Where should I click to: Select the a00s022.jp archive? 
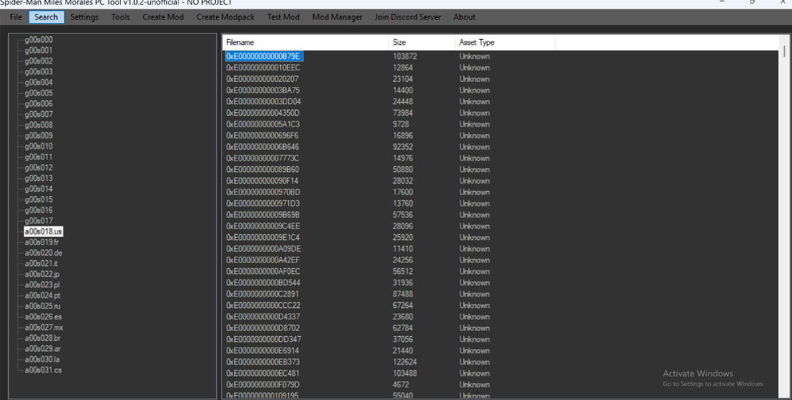click(x=42, y=274)
